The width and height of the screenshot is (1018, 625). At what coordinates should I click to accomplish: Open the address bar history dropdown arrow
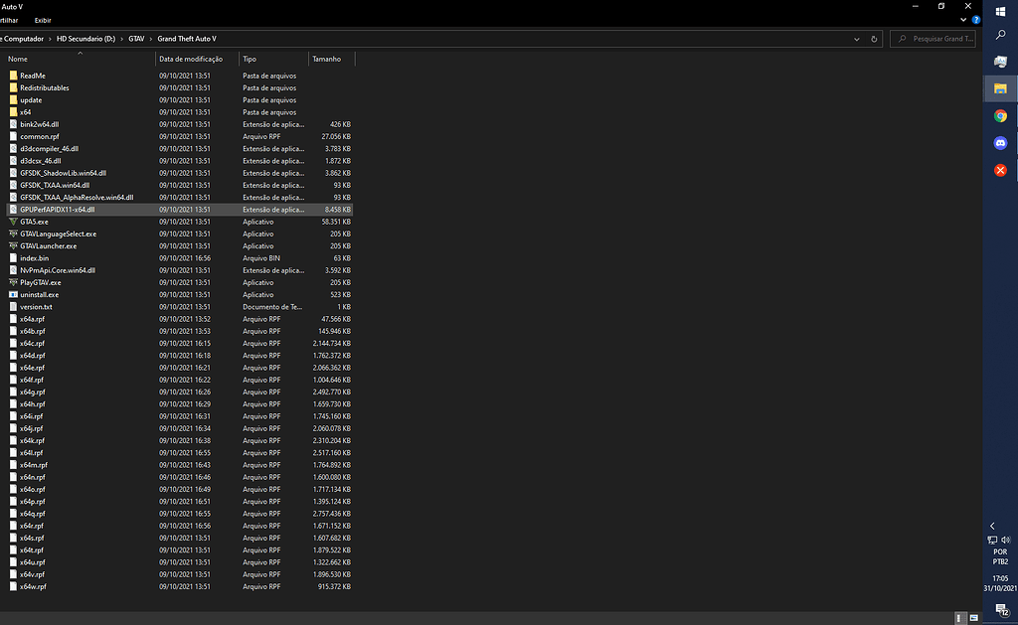coord(855,38)
